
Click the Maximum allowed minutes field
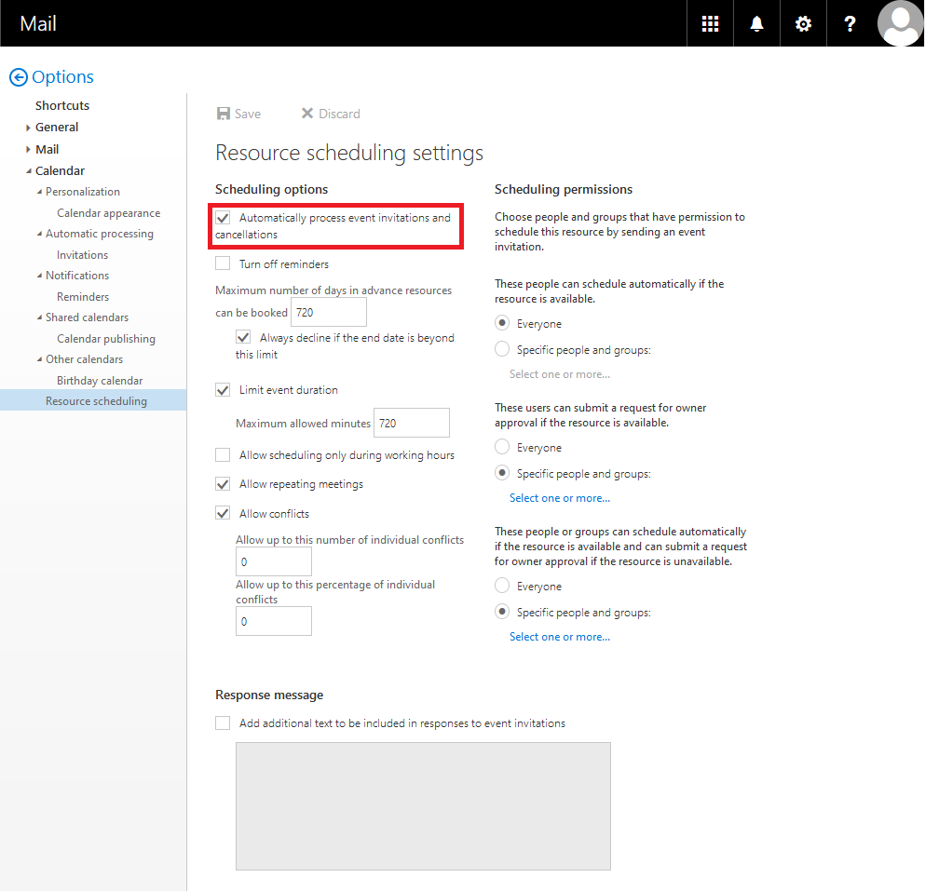click(x=411, y=423)
